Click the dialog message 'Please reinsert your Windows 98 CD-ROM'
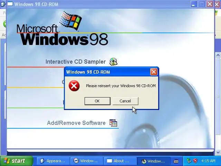This screenshot has width=221, height=166. 121,86
